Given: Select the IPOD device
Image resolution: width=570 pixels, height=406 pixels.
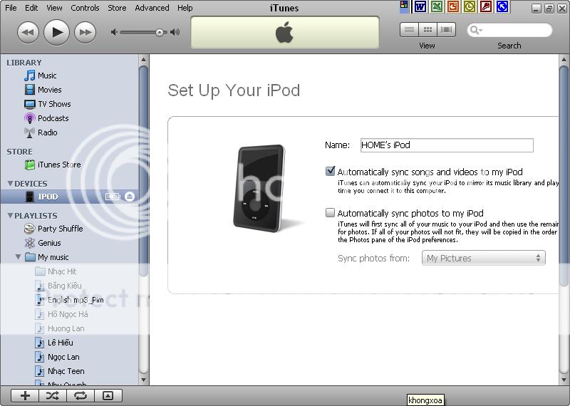Looking at the screenshot, I should pos(69,197).
